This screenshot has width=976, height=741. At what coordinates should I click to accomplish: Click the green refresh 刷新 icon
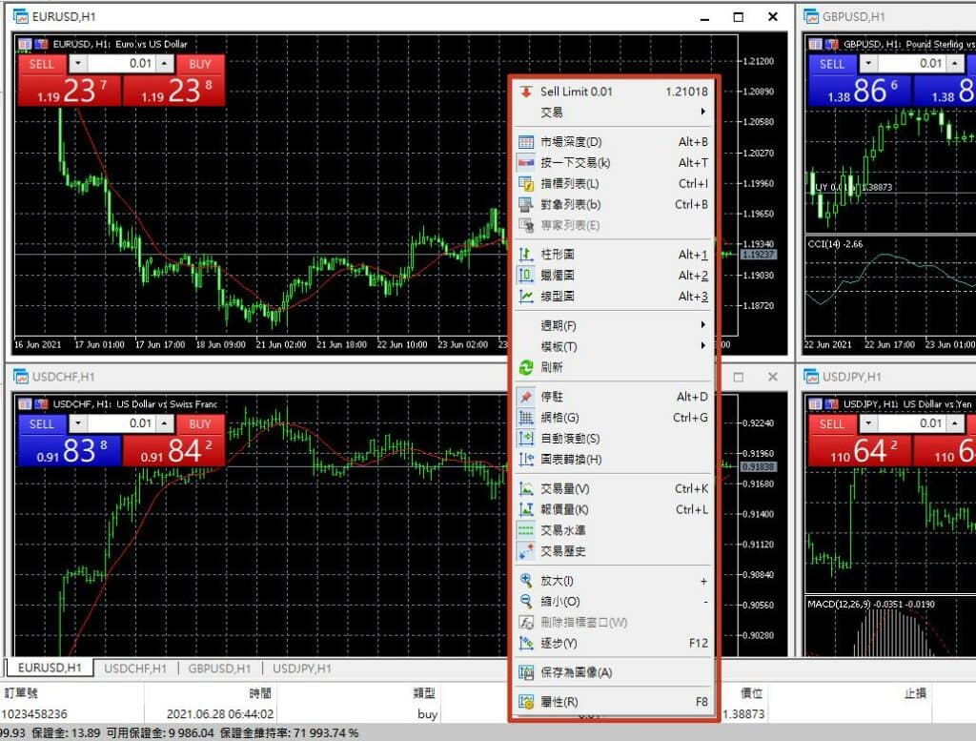[x=526, y=367]
